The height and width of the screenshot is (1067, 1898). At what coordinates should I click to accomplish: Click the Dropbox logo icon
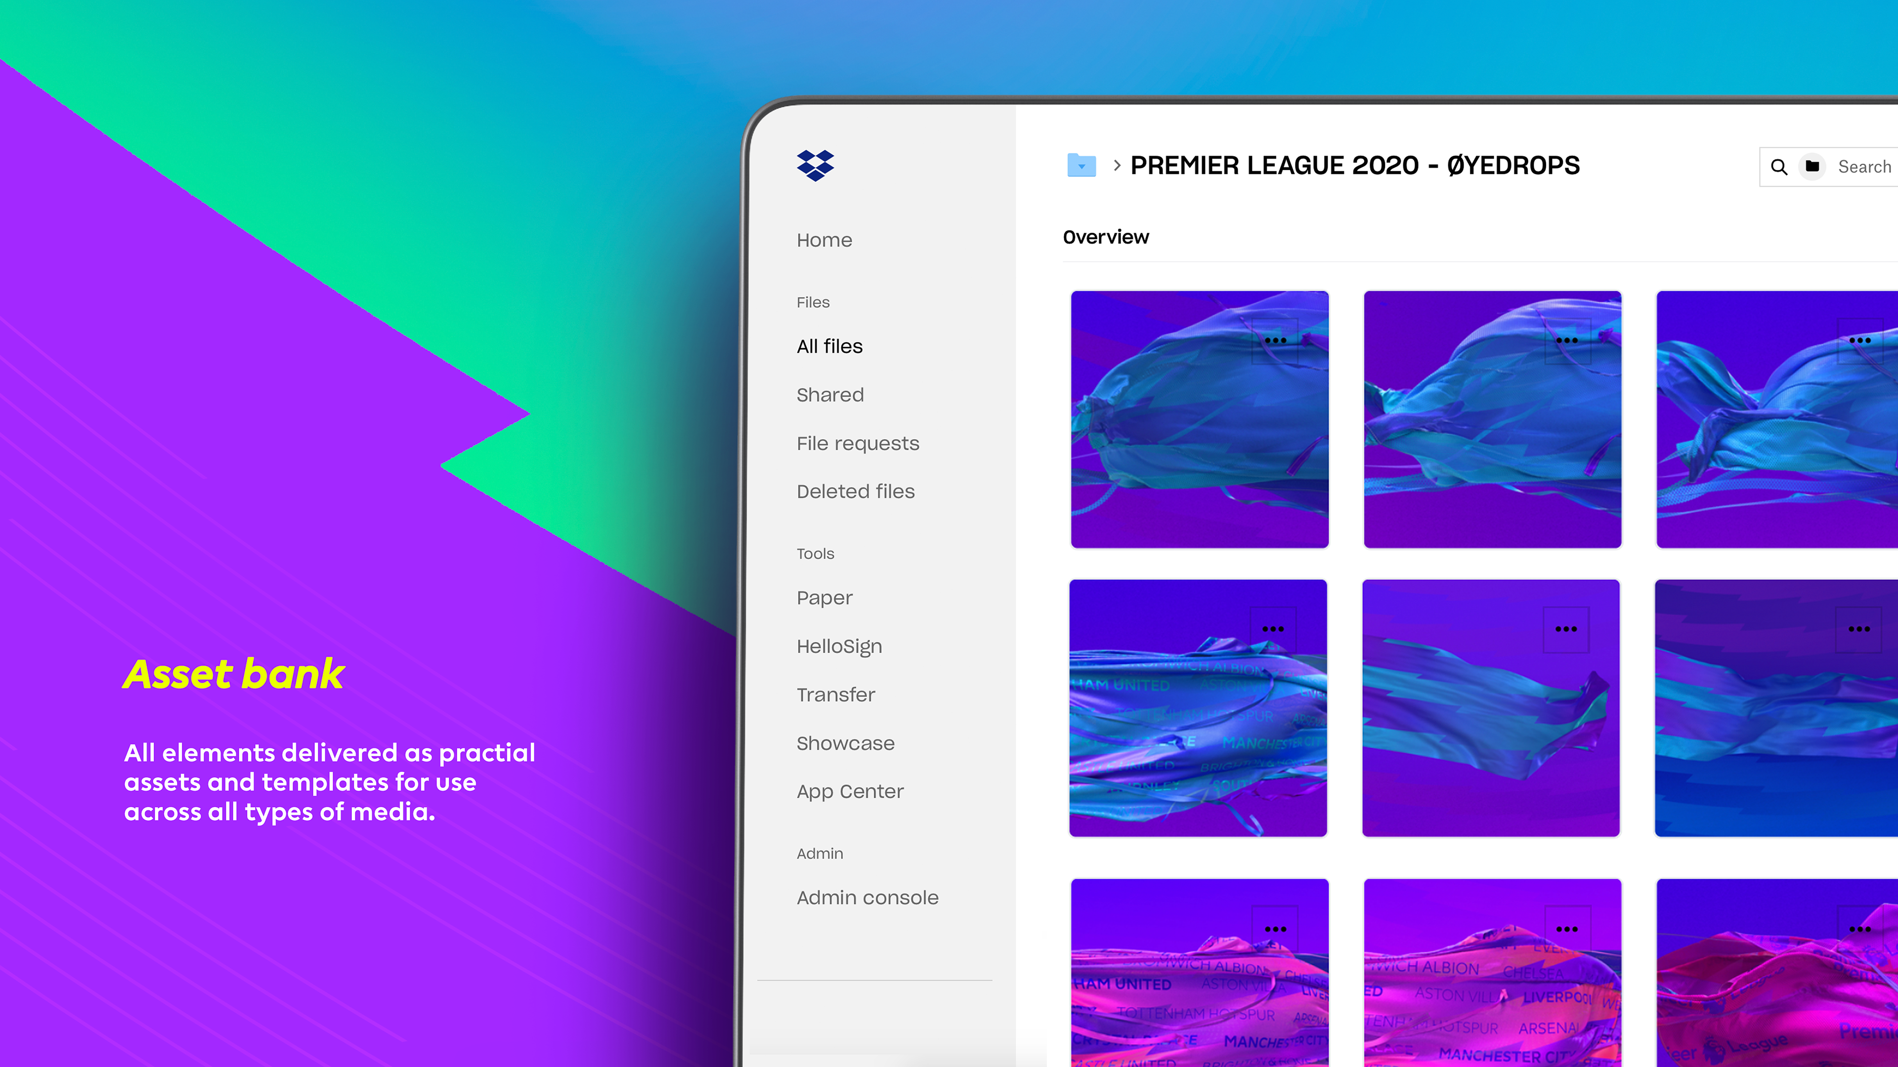(815, 165)
